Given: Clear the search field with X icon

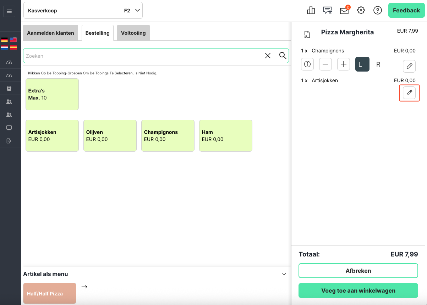Looking at the screenshot, I should 268,56.
